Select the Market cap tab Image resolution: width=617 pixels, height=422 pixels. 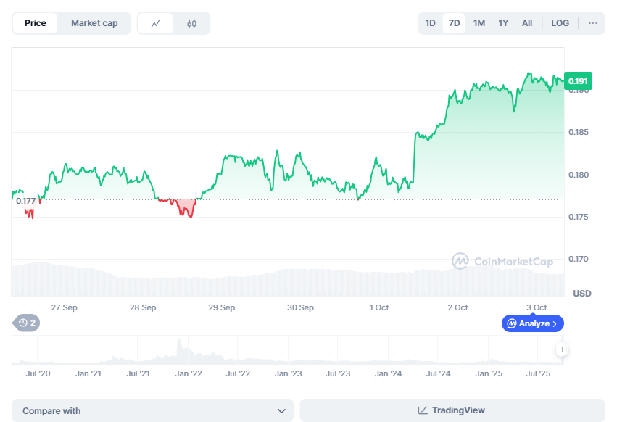(x=94, y=23)
